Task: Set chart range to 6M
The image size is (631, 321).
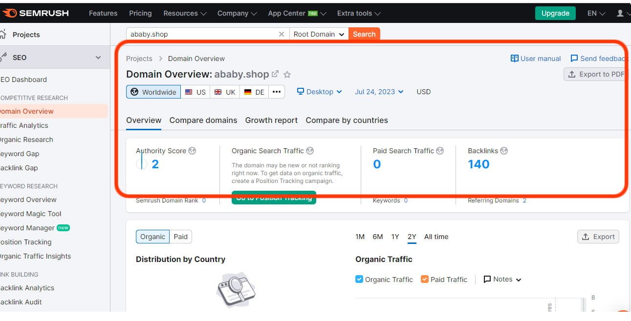Action: [x=378, y=237]
